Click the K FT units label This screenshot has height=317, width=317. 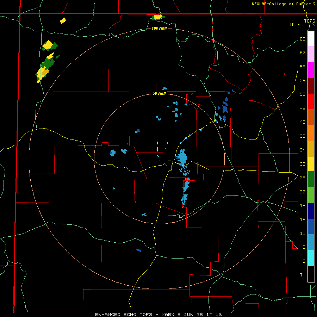pyautogui.click(x=298, y=25)
